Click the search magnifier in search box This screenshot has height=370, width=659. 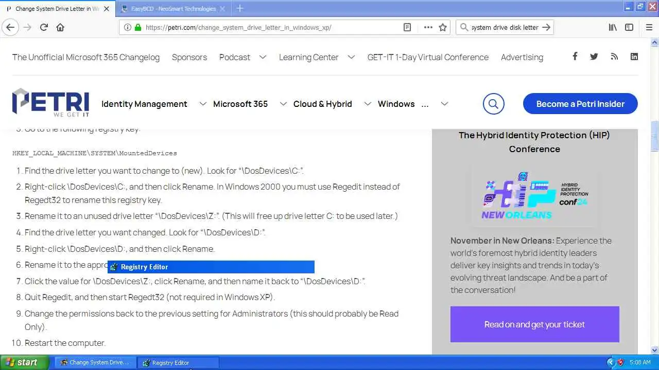pos(464,27)
